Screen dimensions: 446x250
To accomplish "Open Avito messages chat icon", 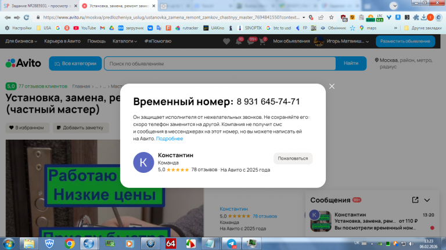I will [251, 42].
